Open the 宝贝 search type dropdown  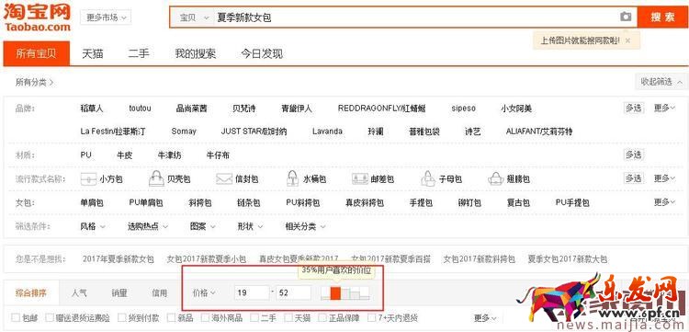pos(193,17)
